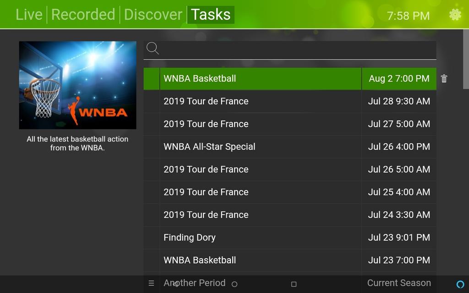
Task: Click the 7:58 PM clock
Action: click(x=408, y=16)
